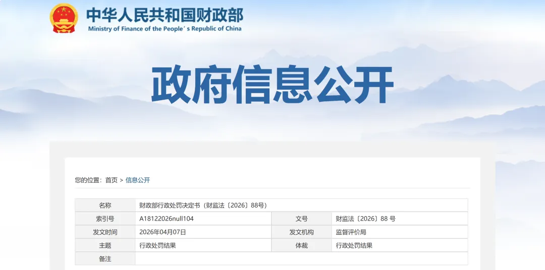Click the 发文机构 label cell
545x270 pixels.
pyautogui.click(x=301, y=232)
